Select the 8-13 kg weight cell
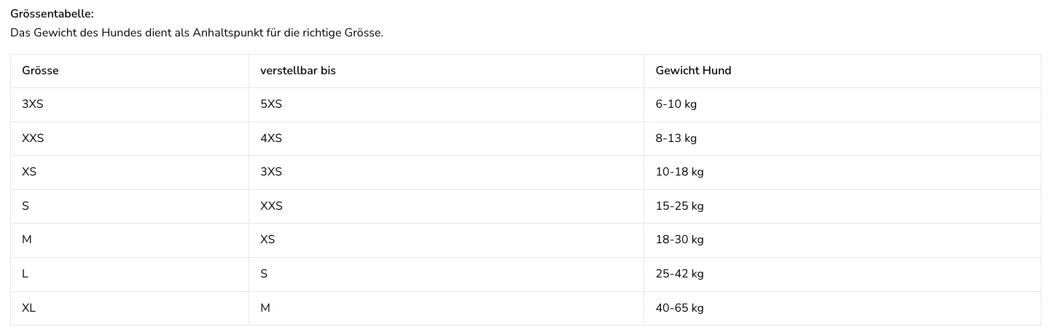Image resolution: width=1048 pixels, height=335 pixels. (x=842, y=138)
